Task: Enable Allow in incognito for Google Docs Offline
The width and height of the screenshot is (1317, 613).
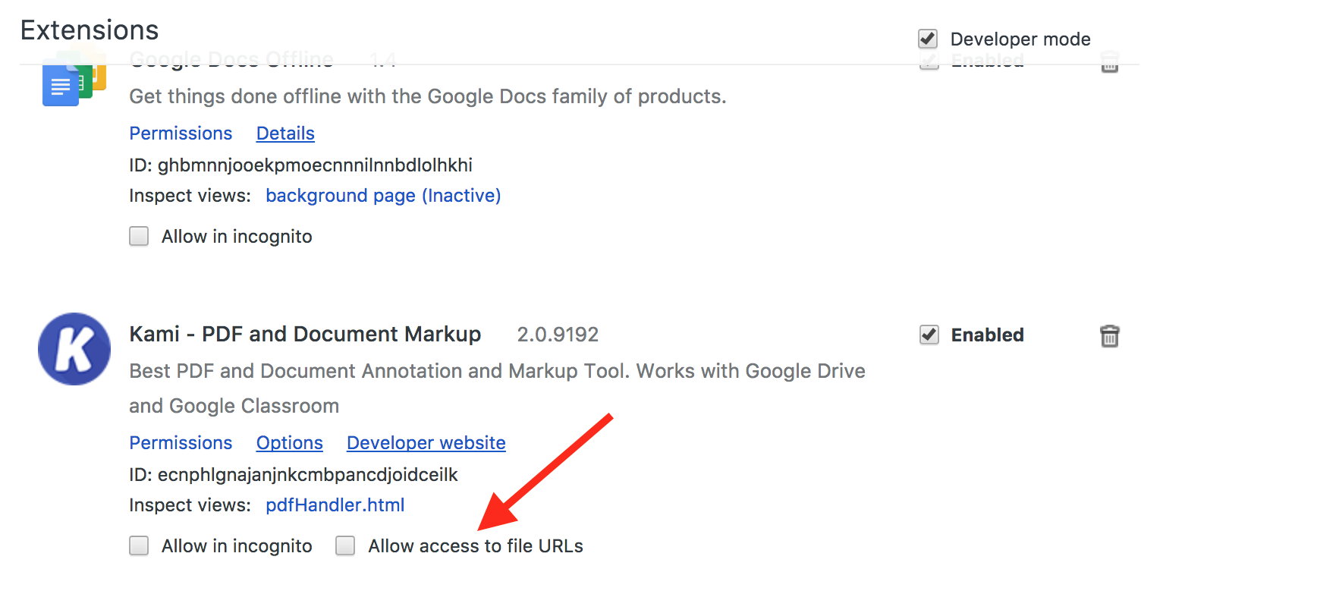Action: (x=139, y=236)
